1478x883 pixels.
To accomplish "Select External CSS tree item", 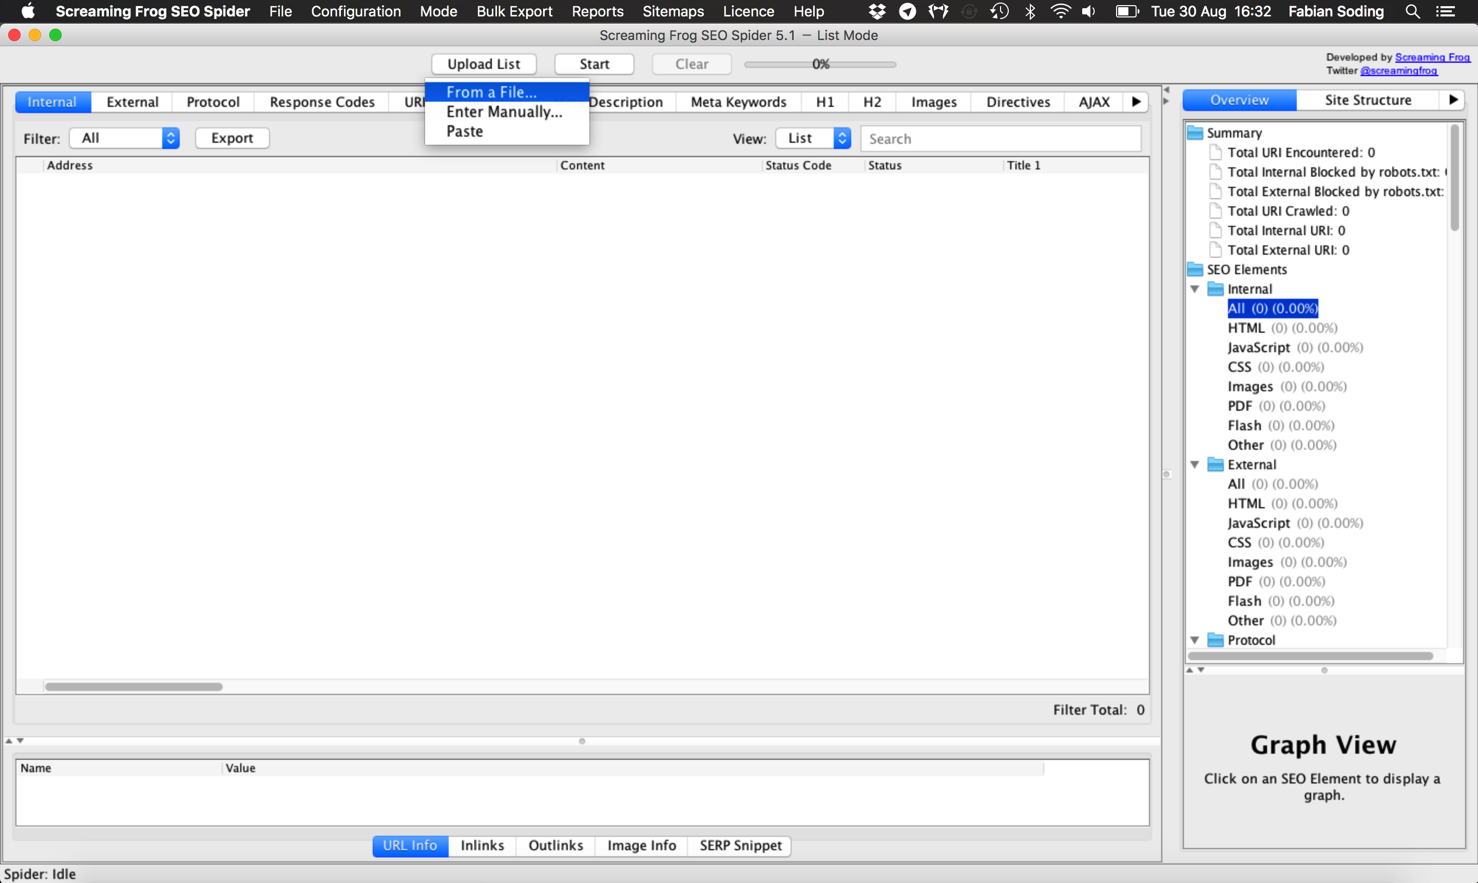I will 1276,543.
